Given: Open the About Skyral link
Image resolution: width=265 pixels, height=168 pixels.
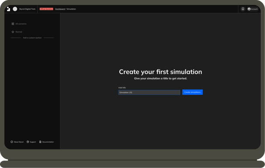Looking at the screenshot, I should point(19,142).
